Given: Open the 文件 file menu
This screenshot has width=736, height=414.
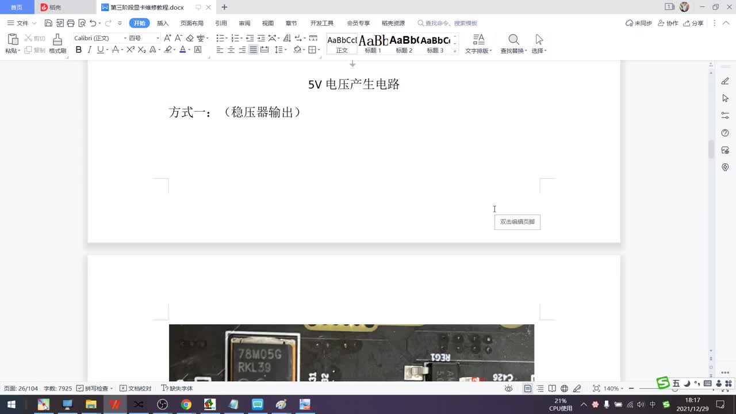Looking at the screenshot, I should [x=22, y=23].
